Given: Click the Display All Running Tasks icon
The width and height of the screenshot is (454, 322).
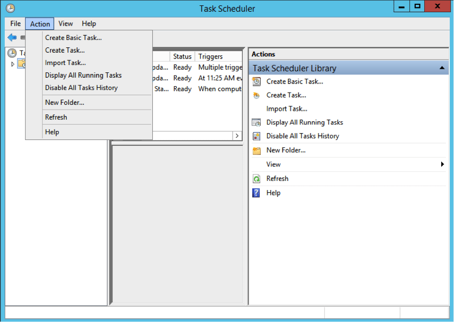Looking at the screenshot, I should click(x=257, y=122).
